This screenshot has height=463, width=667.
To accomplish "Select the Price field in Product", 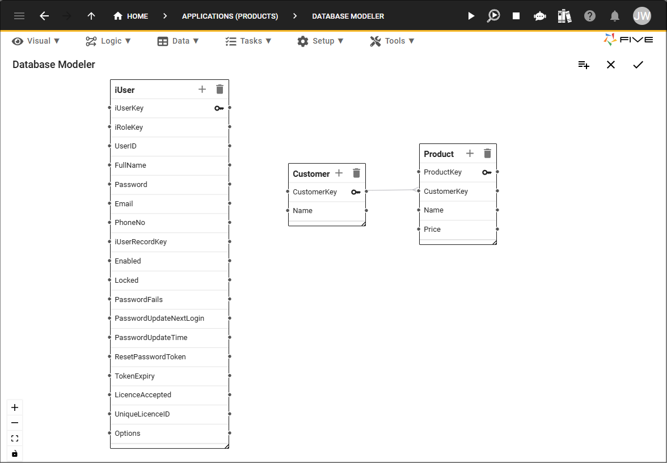I will (458, 230).
